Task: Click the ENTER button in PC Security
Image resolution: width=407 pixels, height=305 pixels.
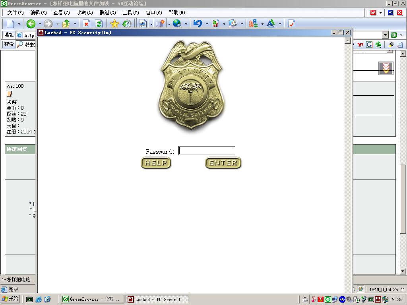Action: click(223, 163)
